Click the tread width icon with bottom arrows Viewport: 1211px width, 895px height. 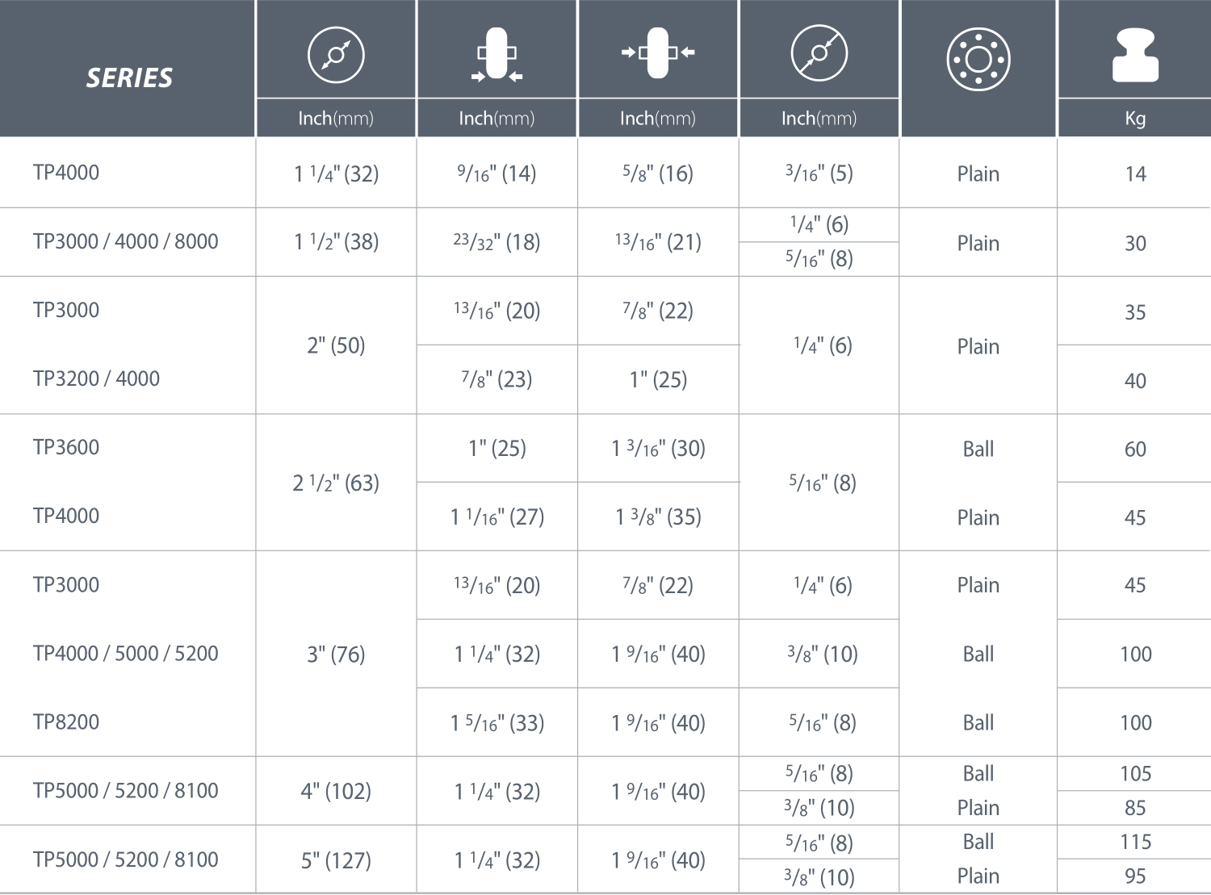[497, 55]
